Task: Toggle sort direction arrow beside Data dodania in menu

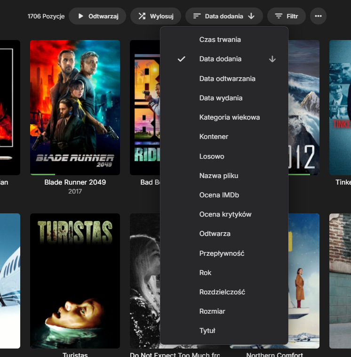Action: [272, 59]
